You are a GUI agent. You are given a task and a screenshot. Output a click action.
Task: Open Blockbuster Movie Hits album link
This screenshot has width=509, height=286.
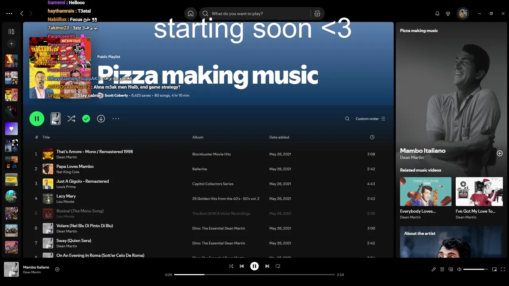(212, 154)
